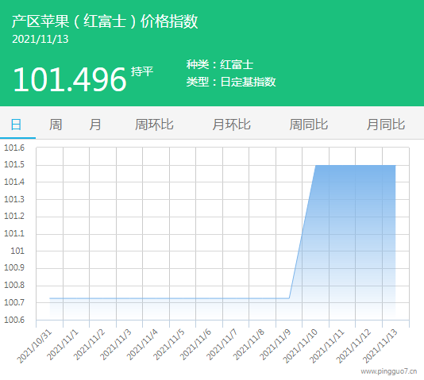
Task: Click the 101.5 y-axis label
Action: tap(14, 164)
